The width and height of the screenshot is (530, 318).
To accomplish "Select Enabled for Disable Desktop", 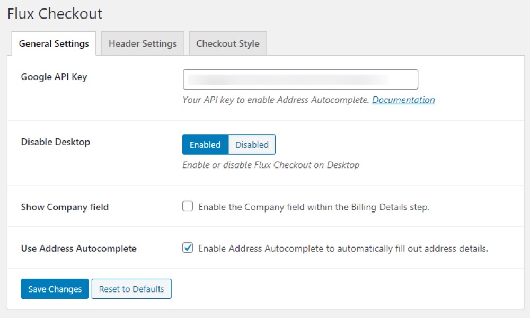I will [x=205, y=145].
